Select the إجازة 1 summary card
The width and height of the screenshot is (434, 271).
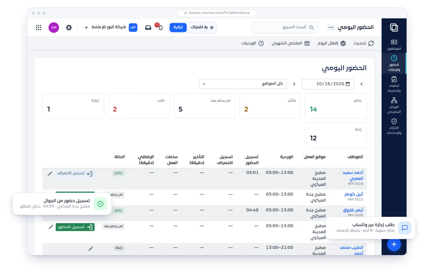73,106
